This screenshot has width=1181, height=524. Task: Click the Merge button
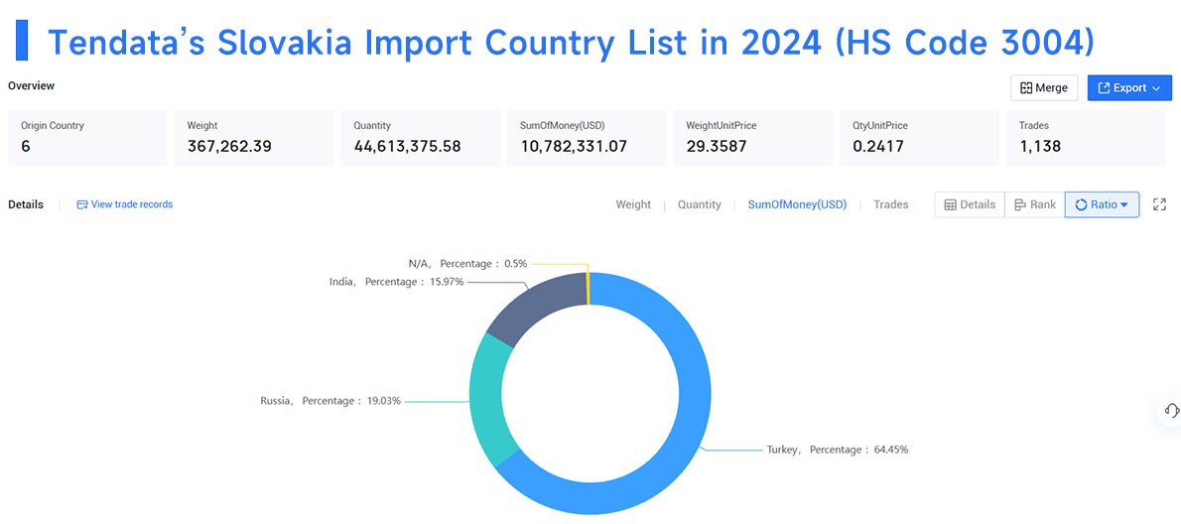point(1044,88)
